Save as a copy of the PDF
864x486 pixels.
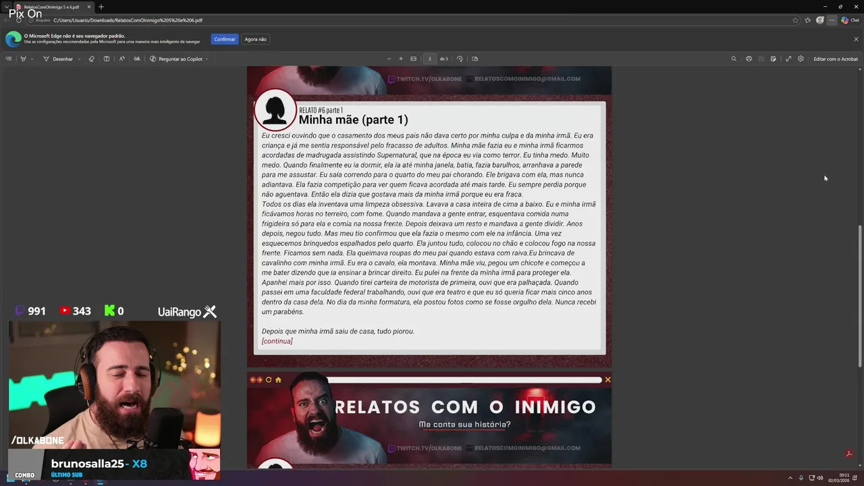coord(774,59)
